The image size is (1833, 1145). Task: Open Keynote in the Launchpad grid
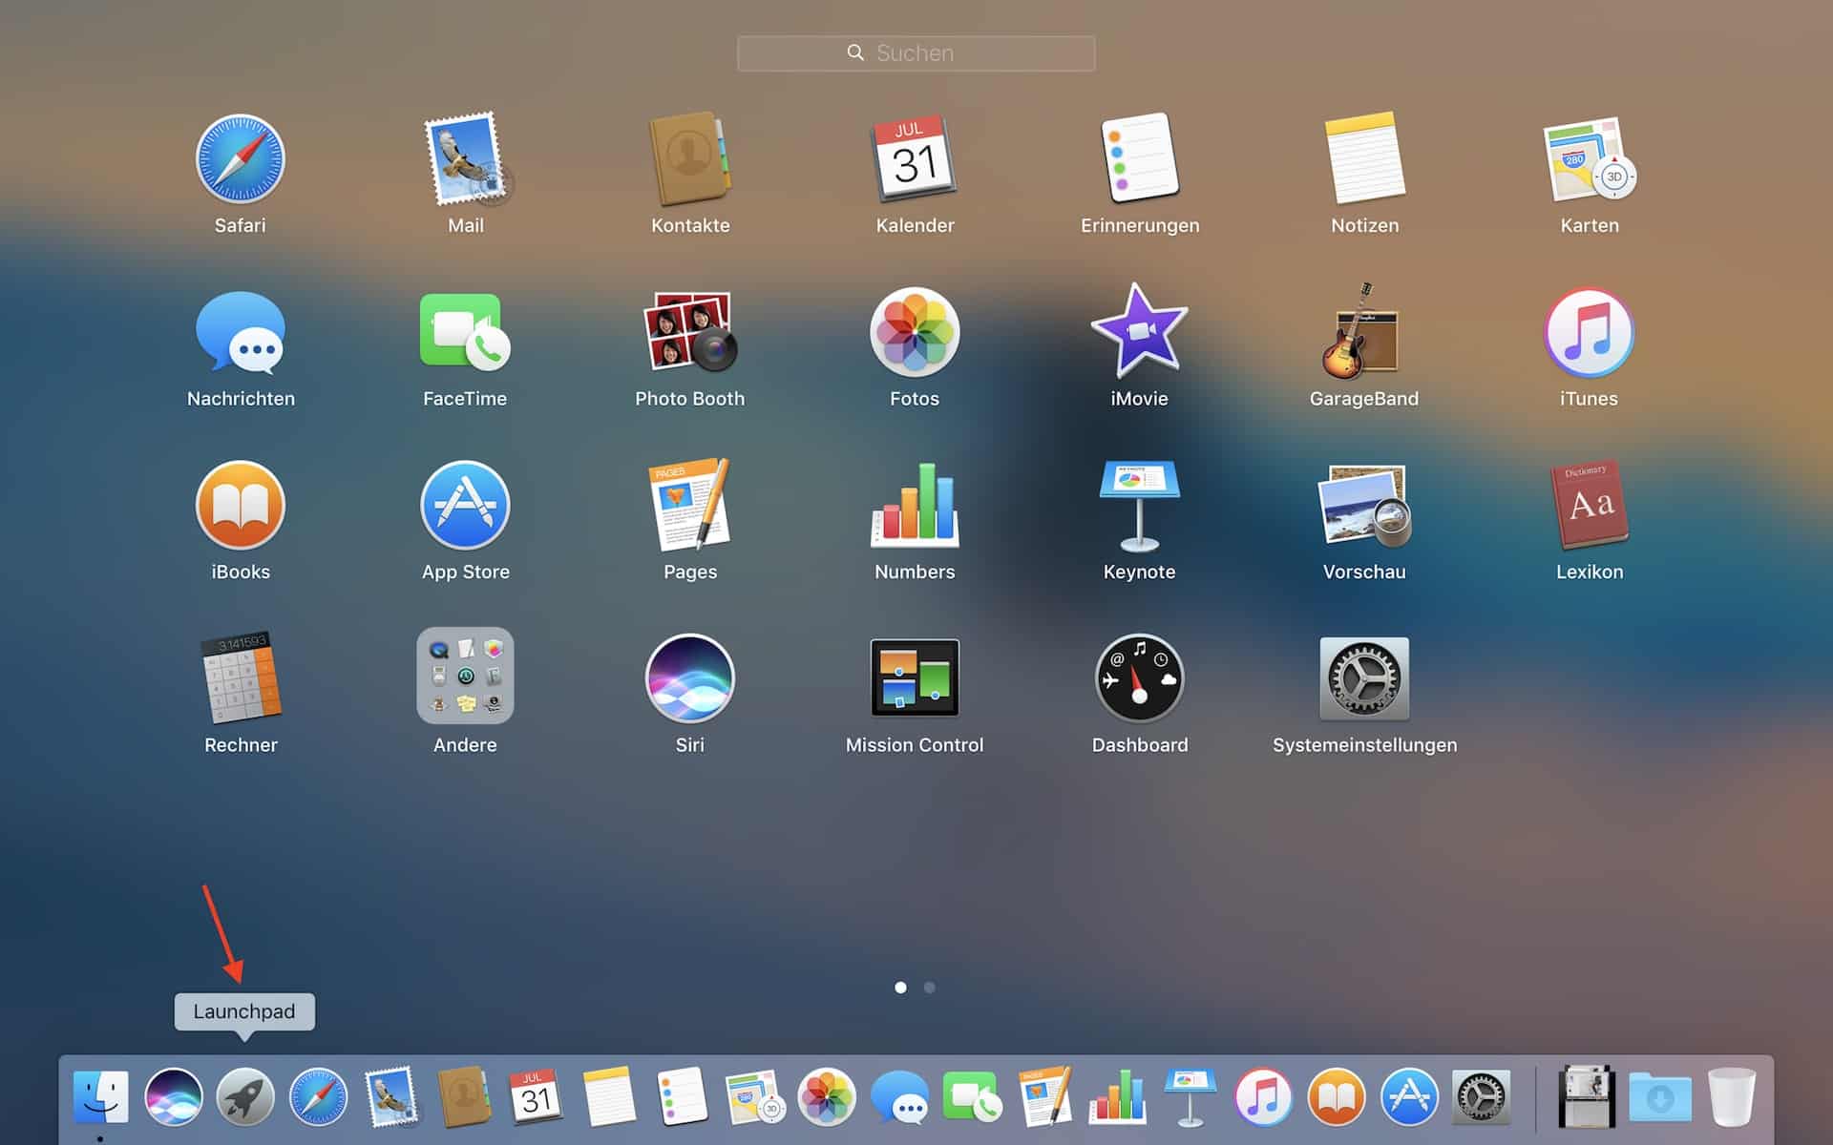pos(1140,506)
